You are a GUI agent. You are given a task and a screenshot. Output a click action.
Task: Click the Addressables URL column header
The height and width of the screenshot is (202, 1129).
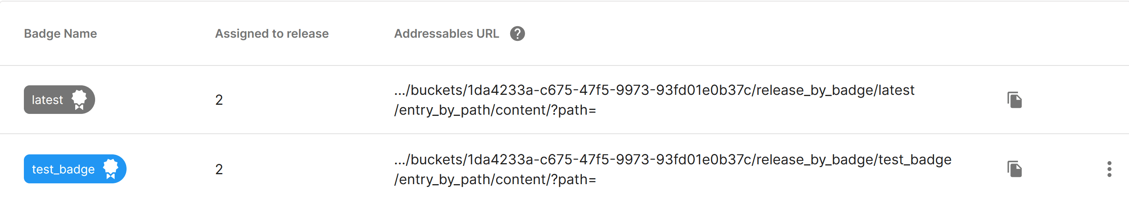coord(446,34)
